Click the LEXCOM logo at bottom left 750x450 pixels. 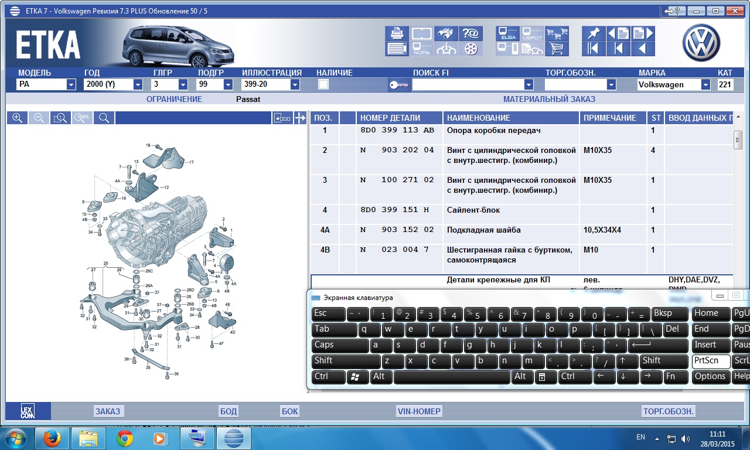click(28, 411)
